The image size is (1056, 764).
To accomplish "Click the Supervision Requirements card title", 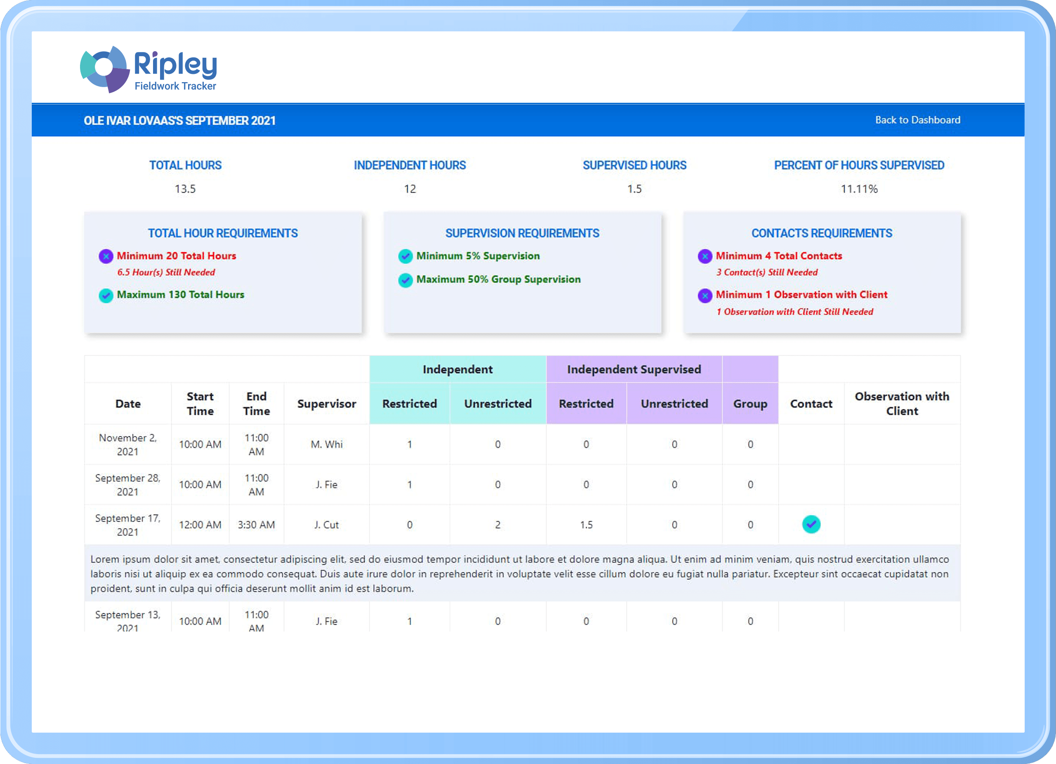I will [x=522, y=233].
